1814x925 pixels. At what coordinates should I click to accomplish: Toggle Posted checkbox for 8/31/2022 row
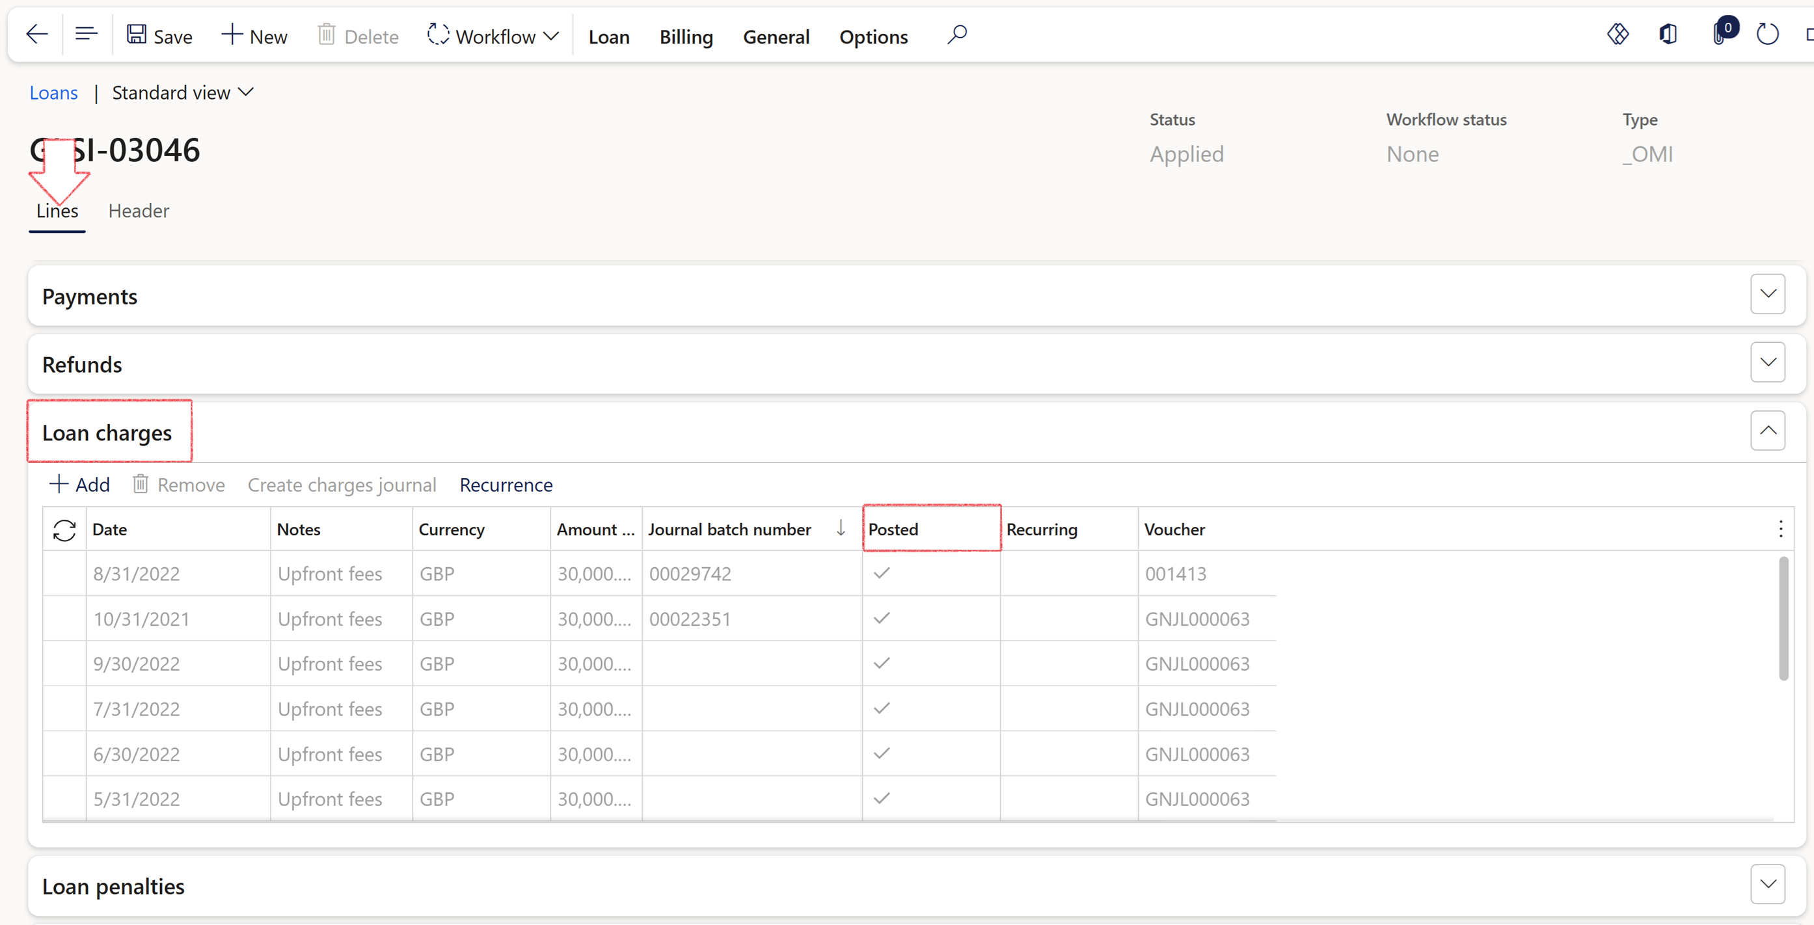tap(881, 574)
